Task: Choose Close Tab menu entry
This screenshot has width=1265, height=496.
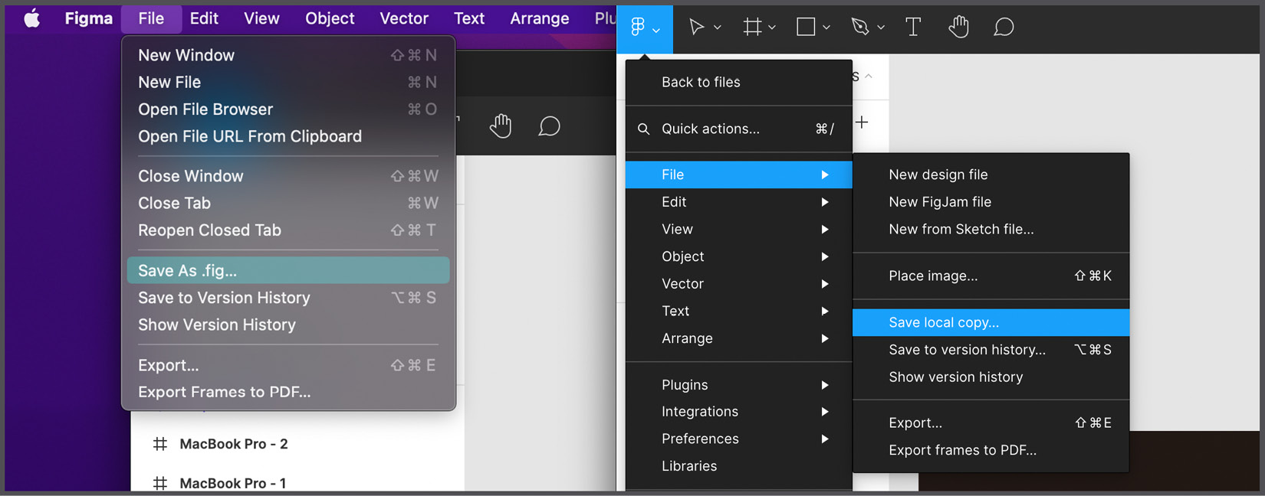Action: coord(288,203)
